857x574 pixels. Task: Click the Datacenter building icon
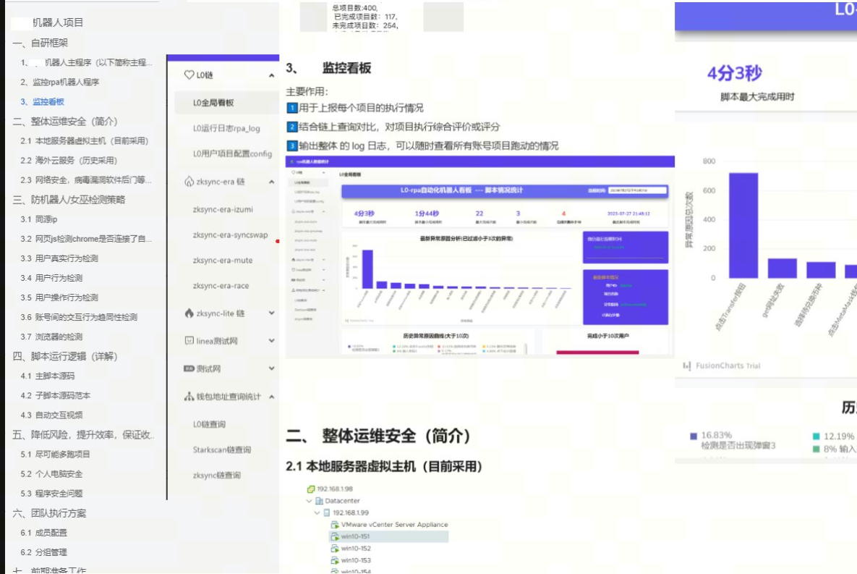319,501
